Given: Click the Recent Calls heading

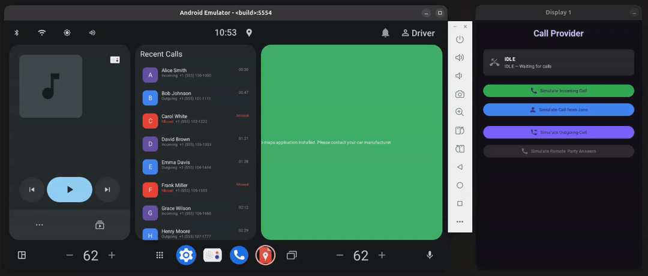Looking at the screenshot, I should point(161,54).
